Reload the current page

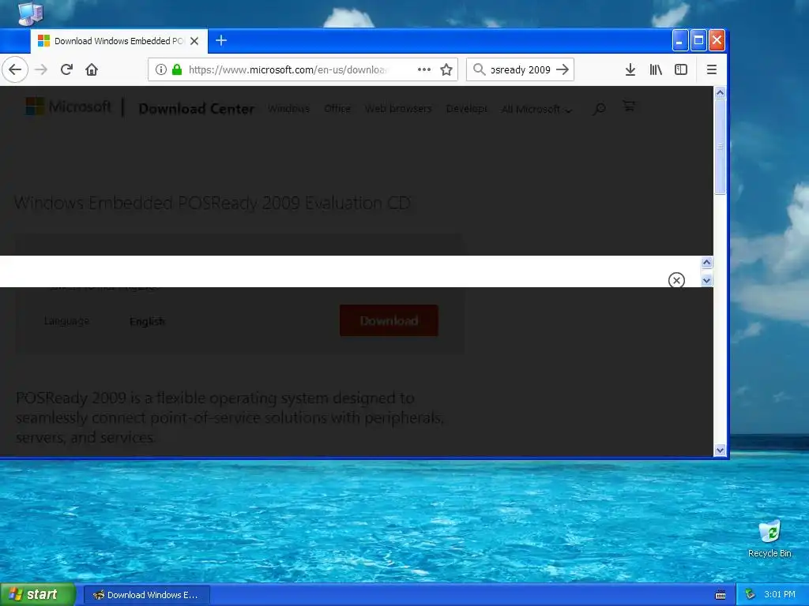pos(66,69)
